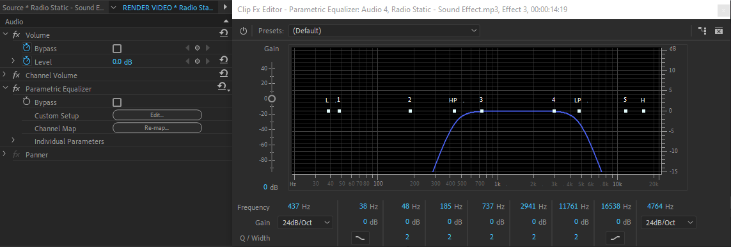
Task: Enable the Parametric Equalizer Bypass checkbox
Action: coord(117,102)
